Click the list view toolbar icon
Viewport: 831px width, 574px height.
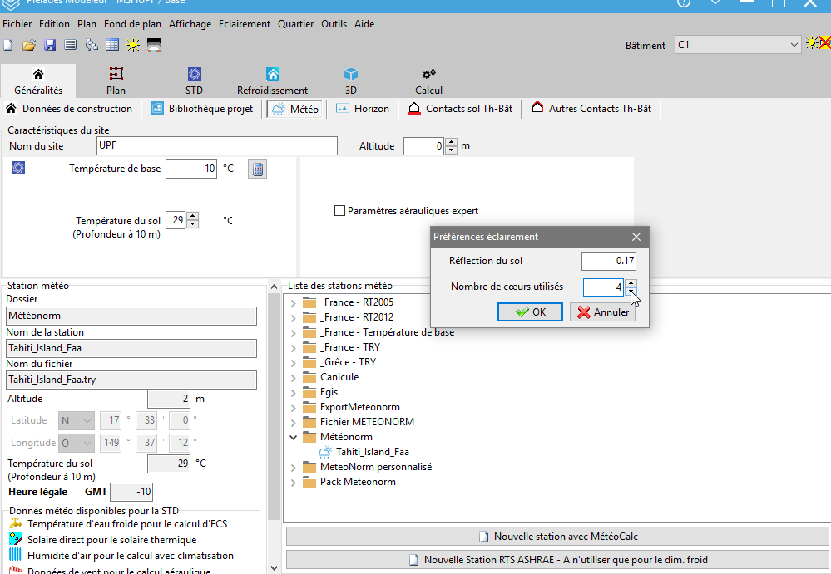click(70, 45)
